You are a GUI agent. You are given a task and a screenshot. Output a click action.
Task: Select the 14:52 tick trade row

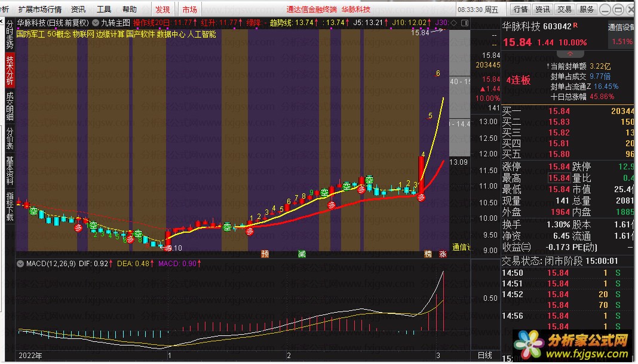[x=568, y=294]
